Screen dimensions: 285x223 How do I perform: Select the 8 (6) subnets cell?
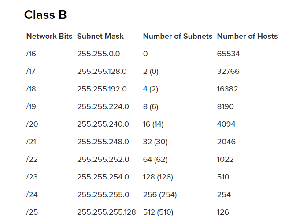pyautogui.click(x=151, y=107)
